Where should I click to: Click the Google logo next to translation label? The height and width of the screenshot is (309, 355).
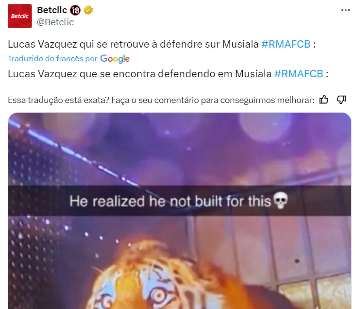115,59
